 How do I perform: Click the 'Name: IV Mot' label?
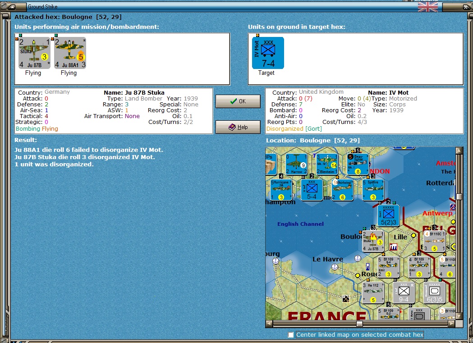point(388,92)
